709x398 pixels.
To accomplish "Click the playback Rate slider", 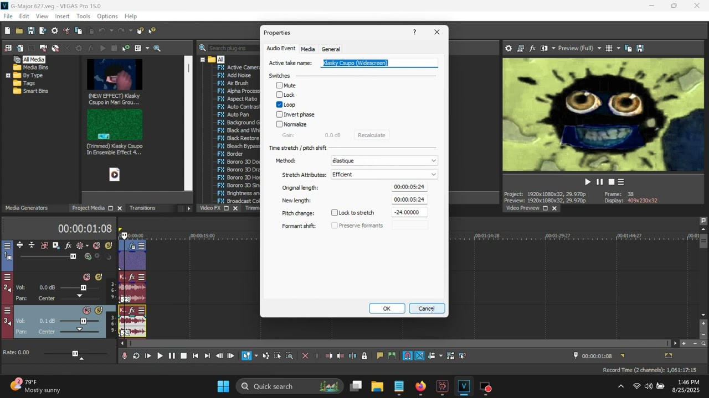I will point(75,354).
